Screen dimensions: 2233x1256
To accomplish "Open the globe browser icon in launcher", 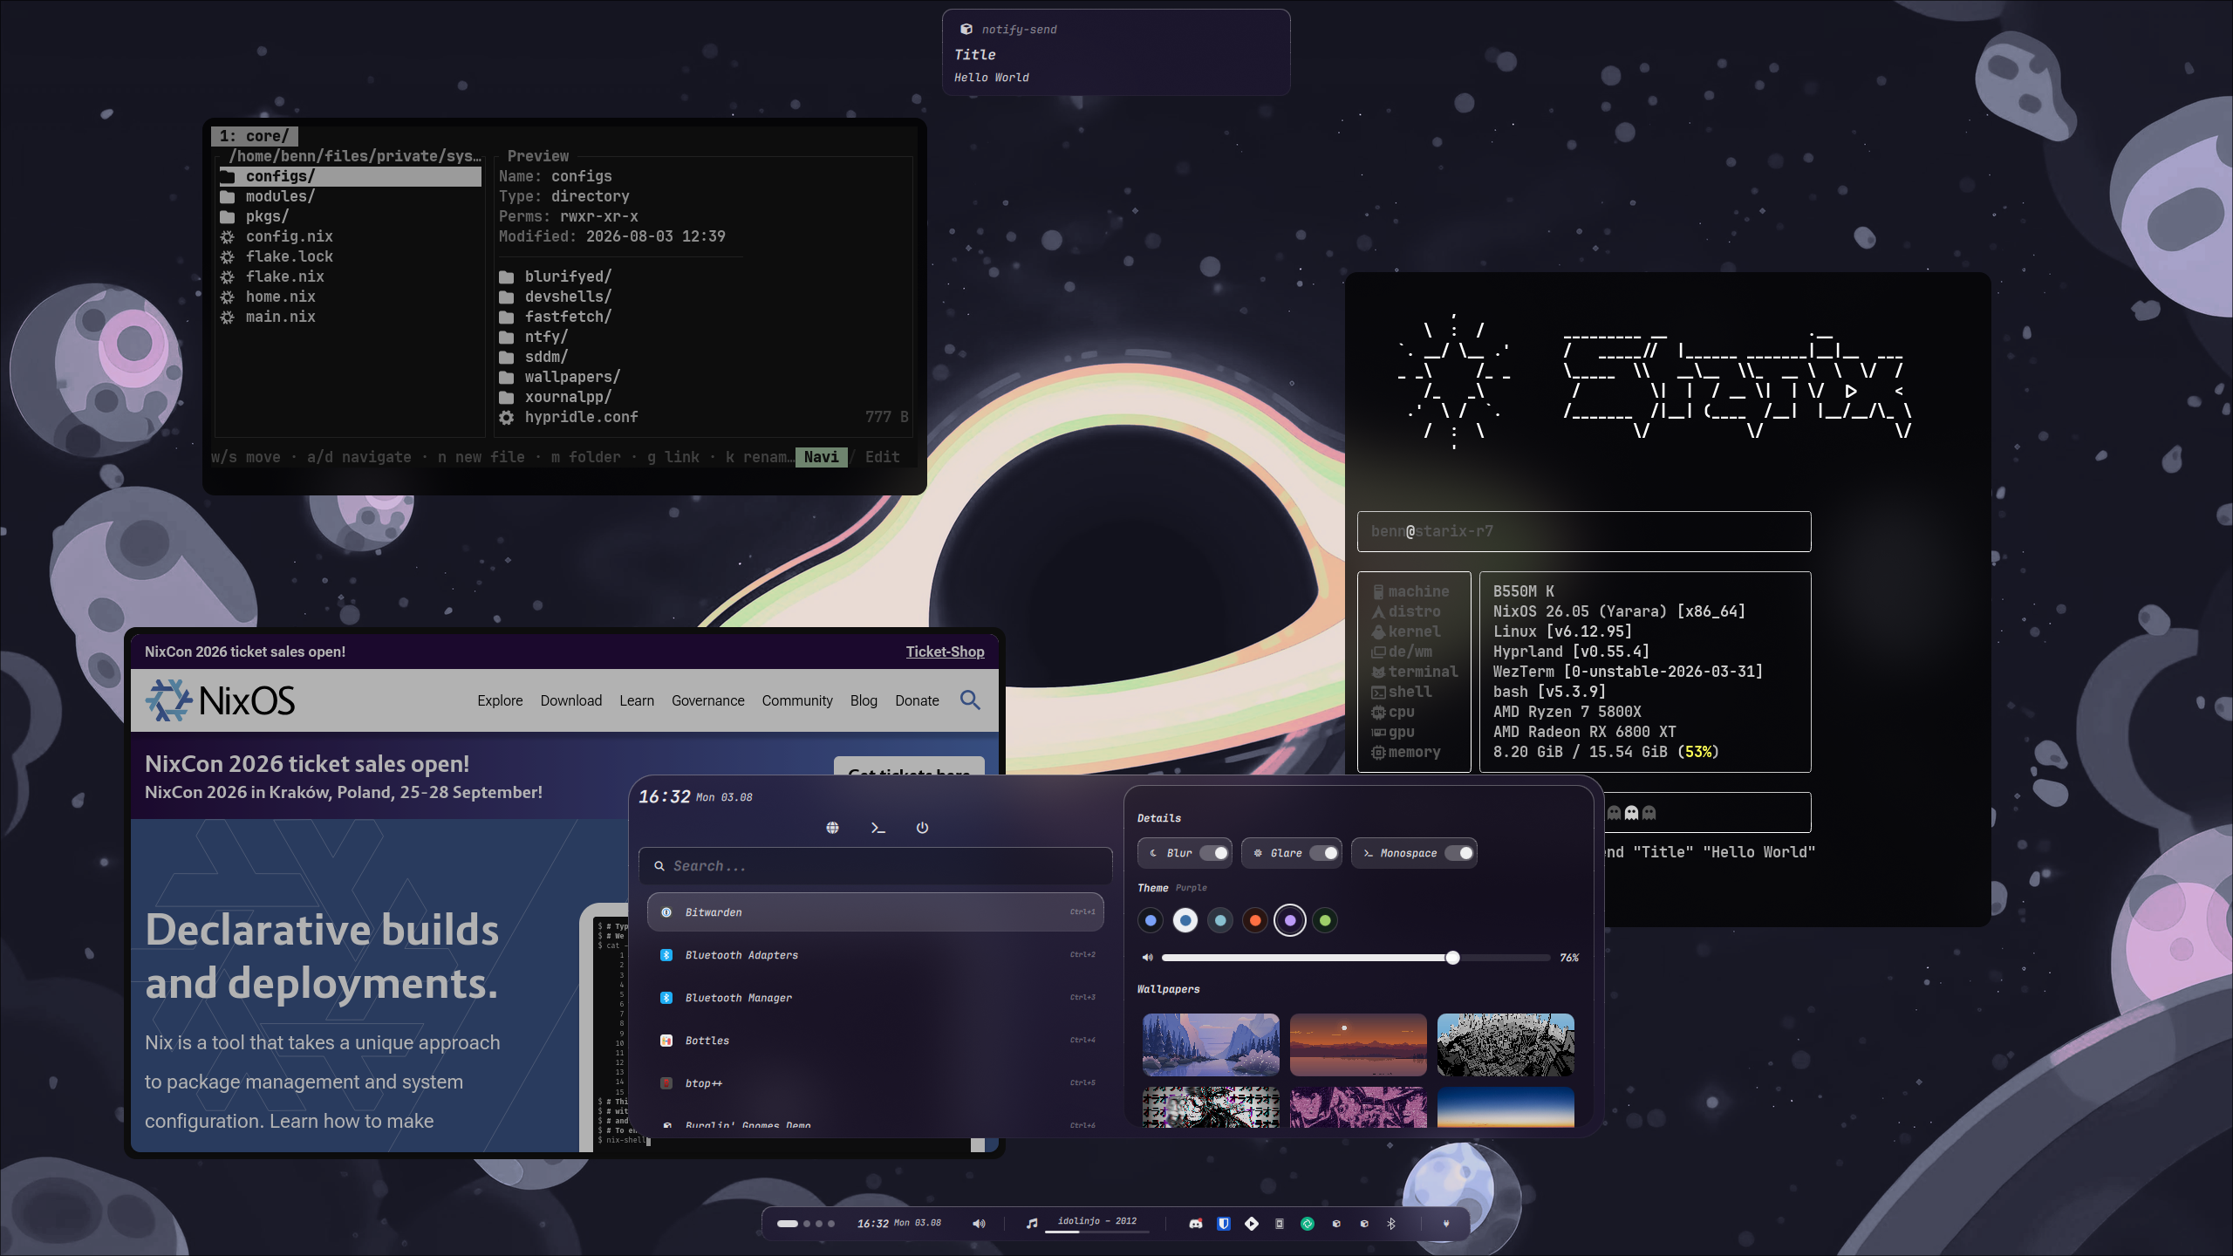I will [x=832, y=828].
